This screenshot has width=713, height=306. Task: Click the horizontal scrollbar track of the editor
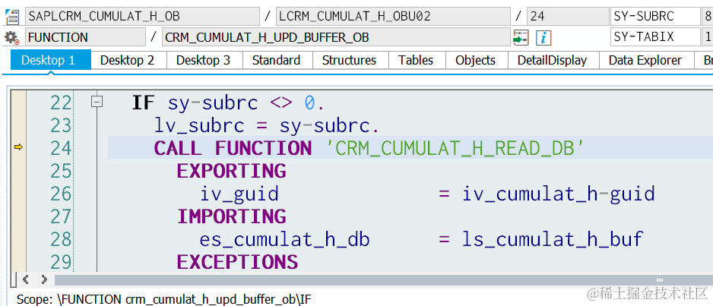383,280
